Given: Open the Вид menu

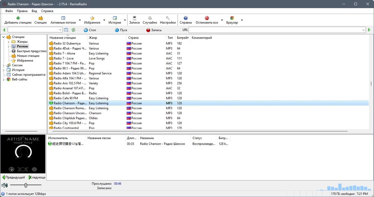Looking at the screenshot, I should [x=34, y=11].
